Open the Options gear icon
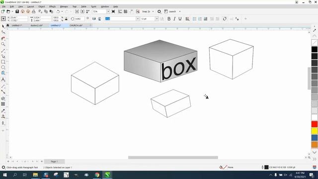318x179 pixels. [x=159, y=11]
